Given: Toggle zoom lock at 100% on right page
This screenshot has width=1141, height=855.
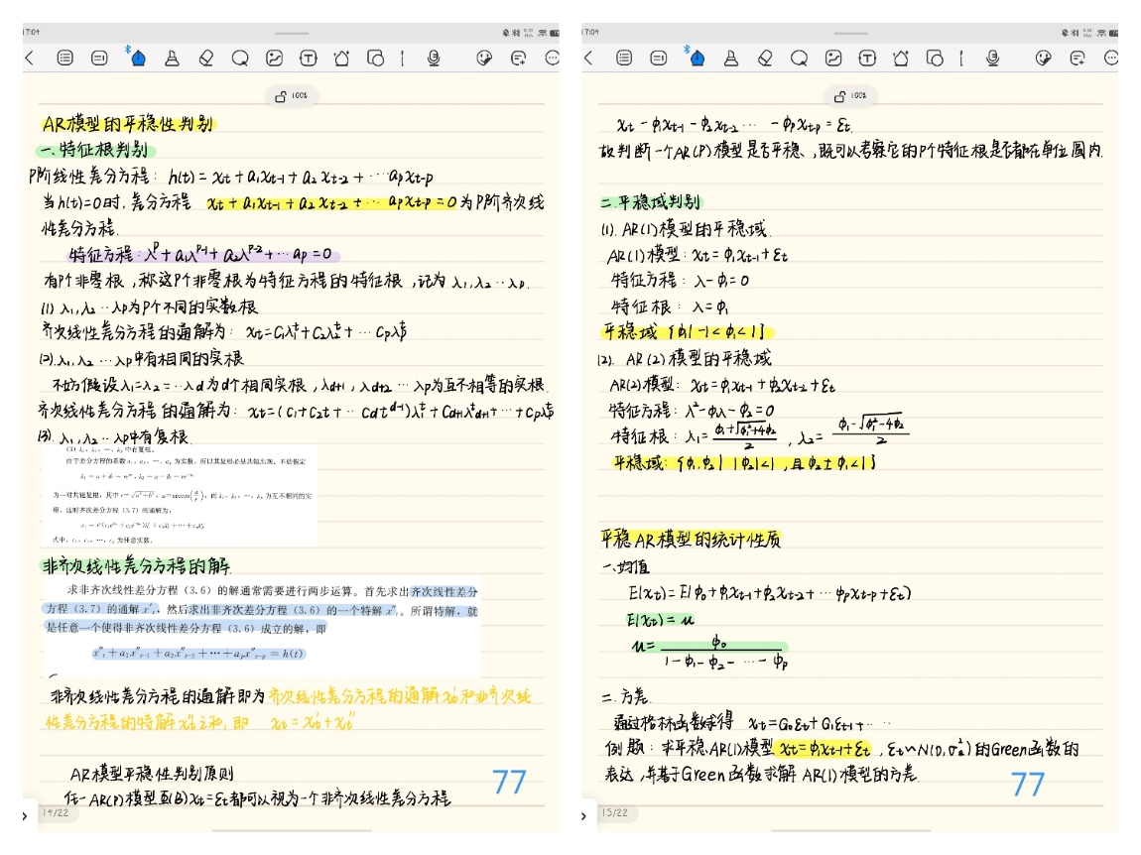Looking at the screenshot, I should click(852, 96).
